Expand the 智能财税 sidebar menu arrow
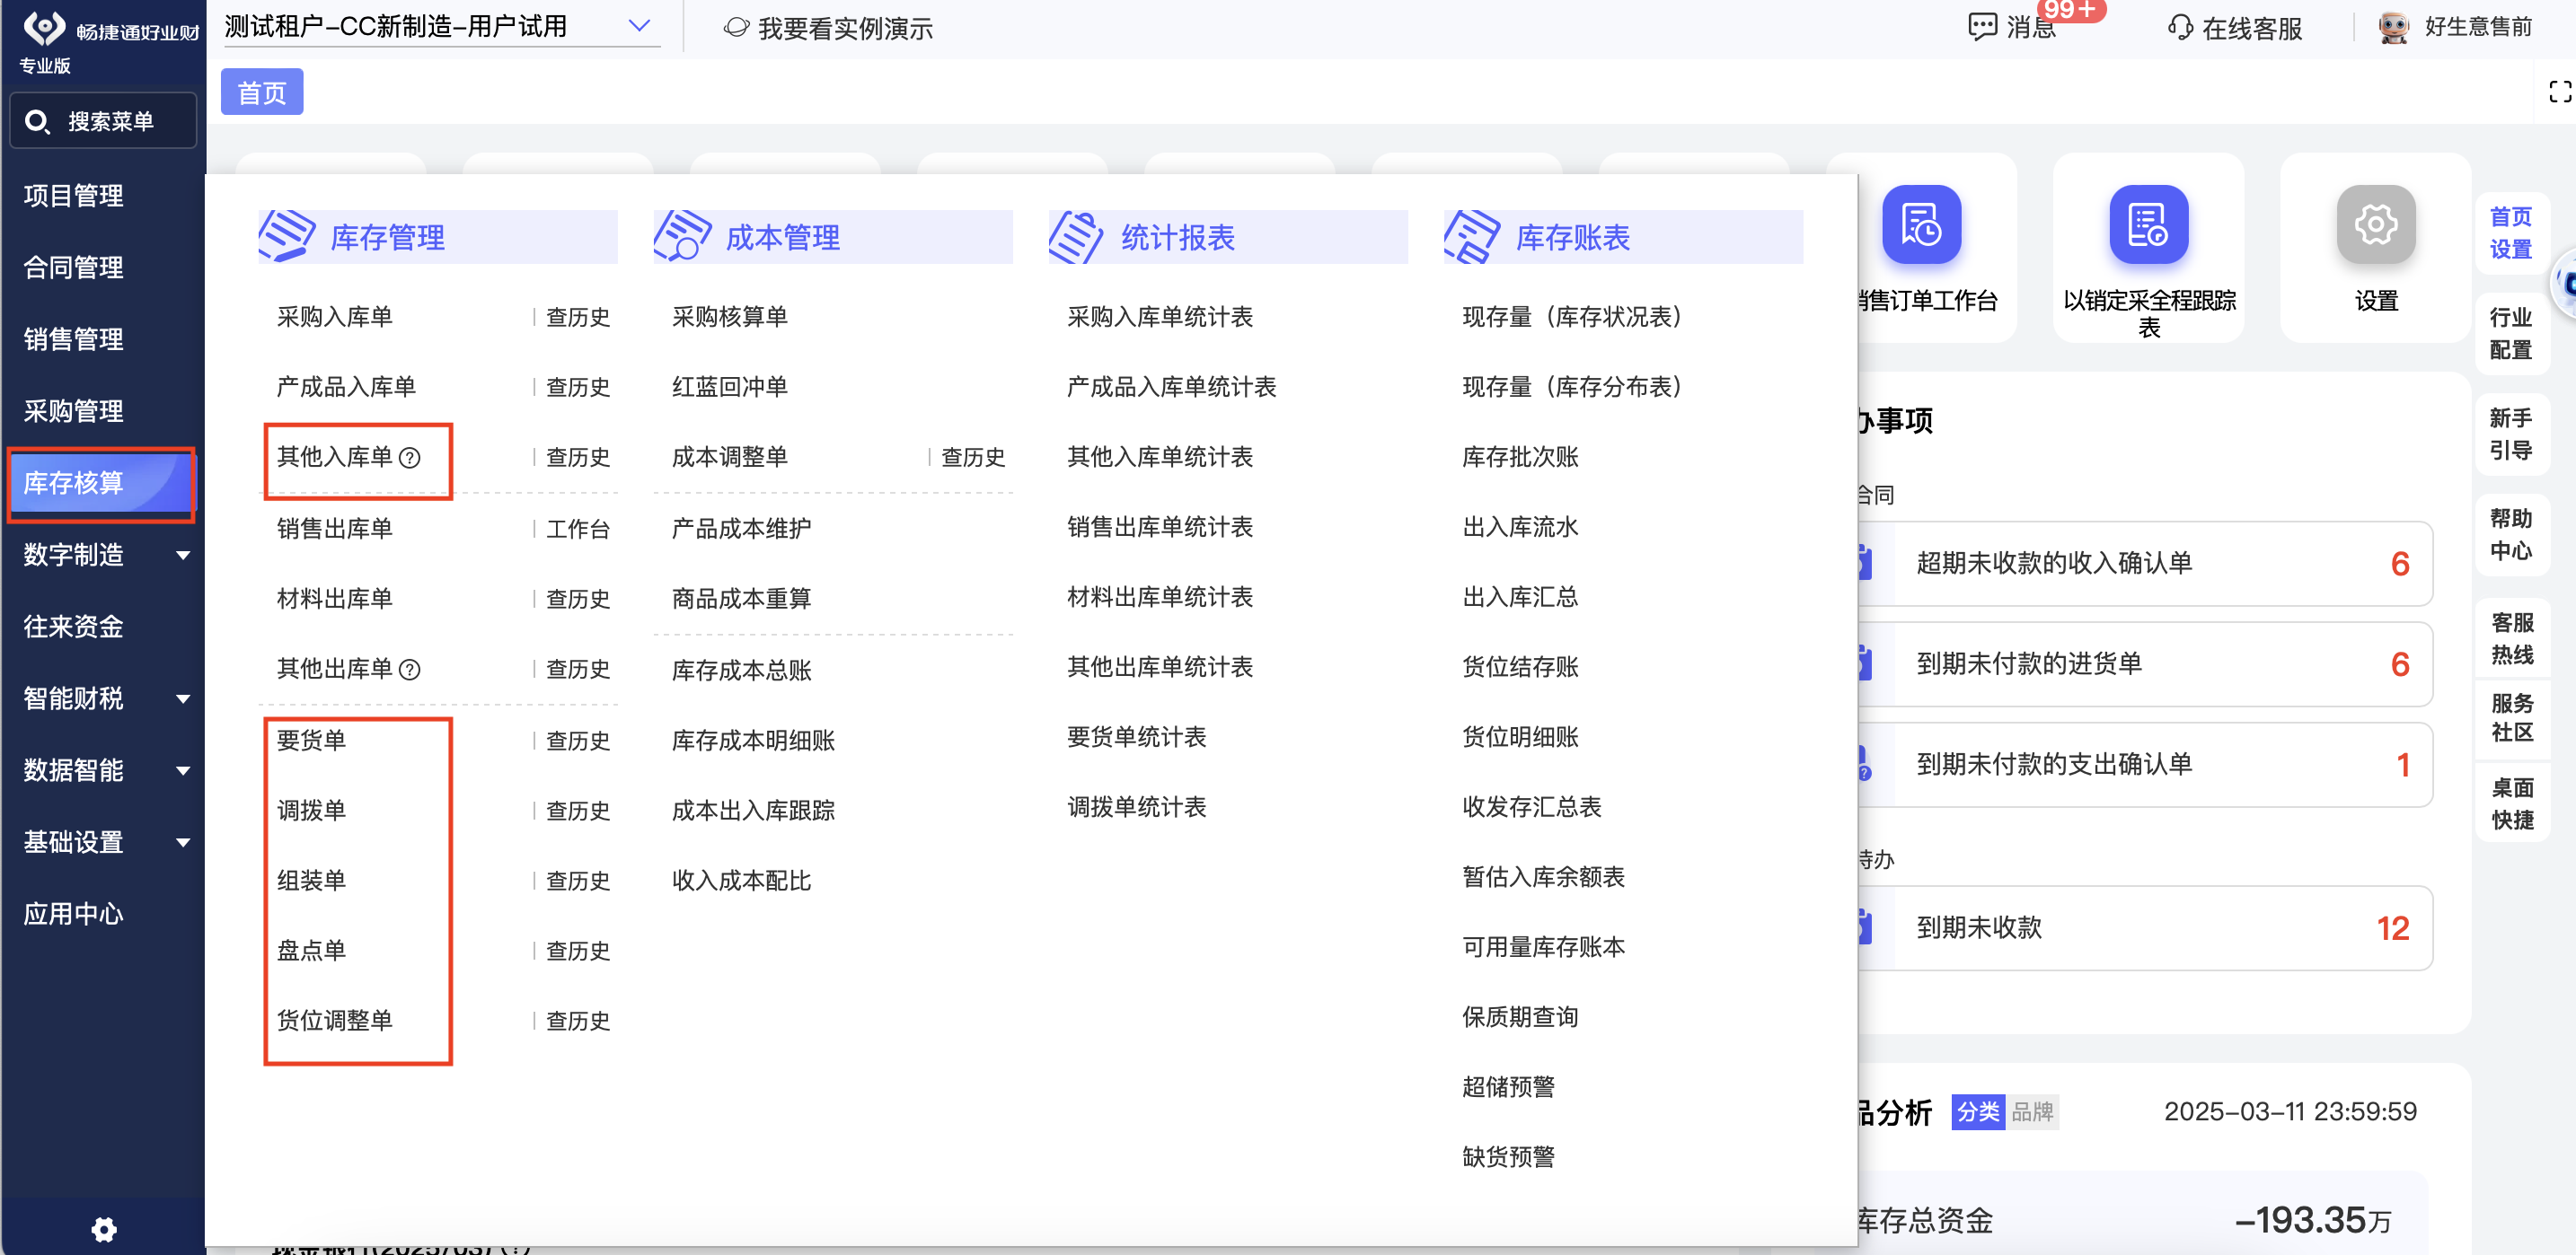Image resolution: width=2576 pixels, height=1255 pixels. click(x=183, y=699)
